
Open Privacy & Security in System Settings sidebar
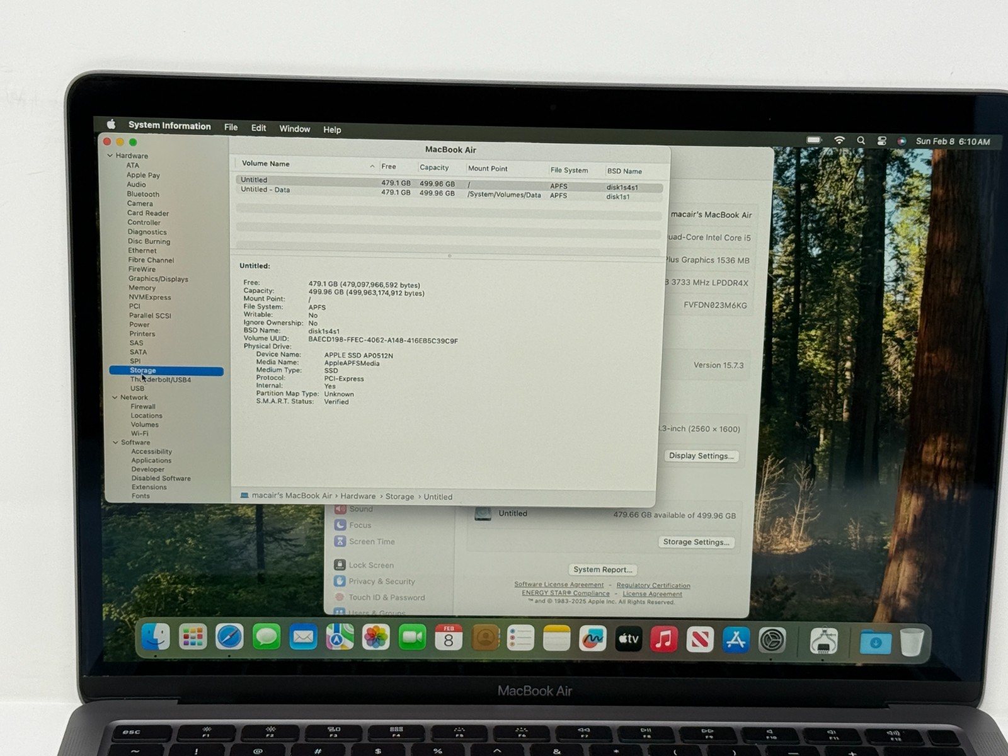point(382,581)
